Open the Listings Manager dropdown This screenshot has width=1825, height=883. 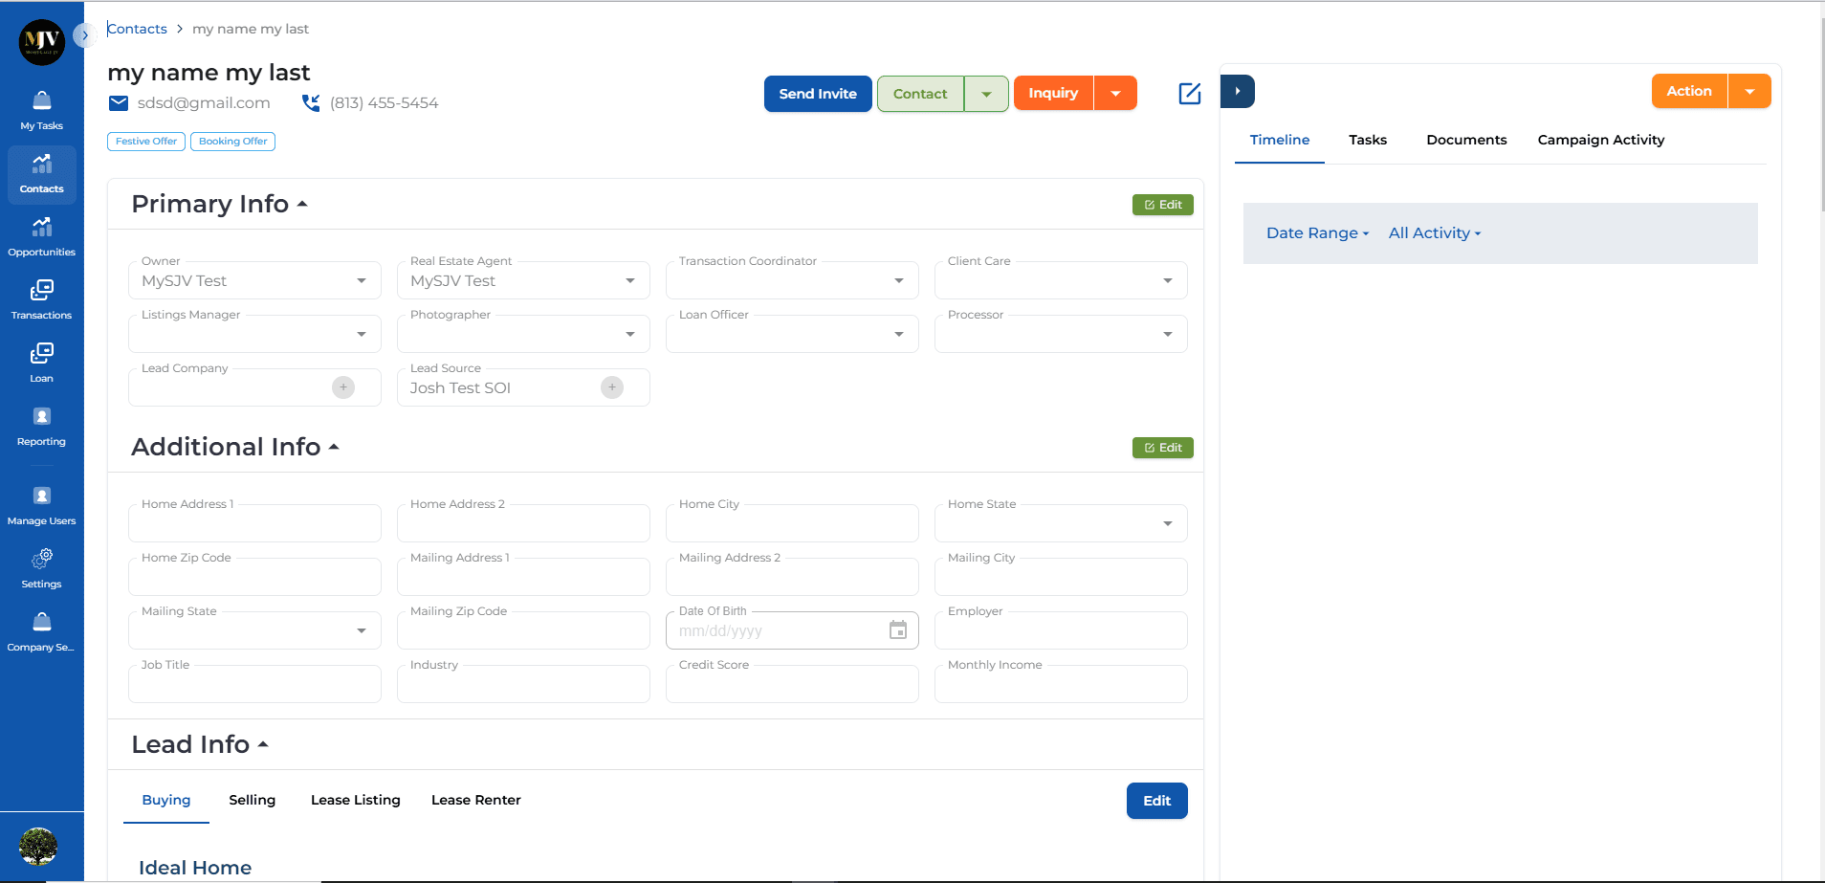(x=254, y=334)
